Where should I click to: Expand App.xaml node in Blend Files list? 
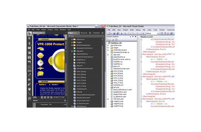(x=72, y=51)
